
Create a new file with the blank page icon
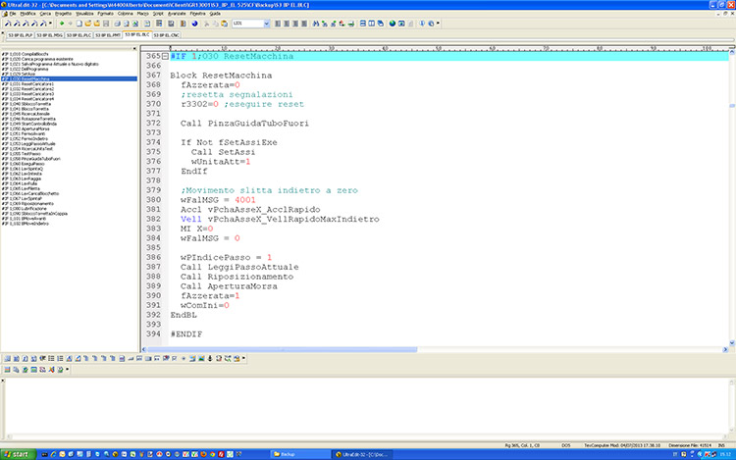tap(79, 24)
